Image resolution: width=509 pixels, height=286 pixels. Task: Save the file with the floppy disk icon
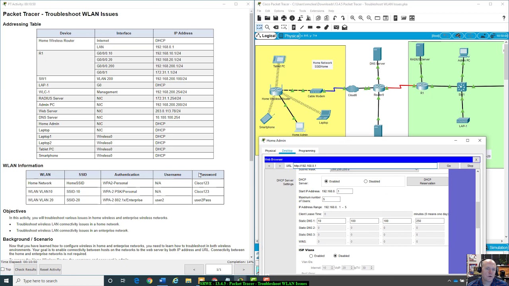pos(276,18)
